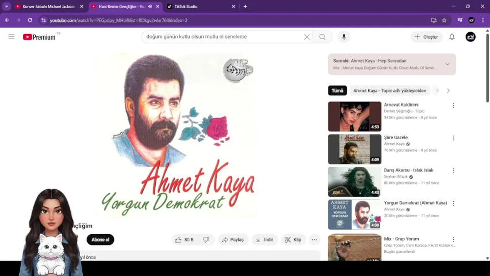Image resolution: width=490 pixels, height=276 pixels.
Task: Open the install app icon in address bar
Action: pyautogui.click(x=434, y=20)
